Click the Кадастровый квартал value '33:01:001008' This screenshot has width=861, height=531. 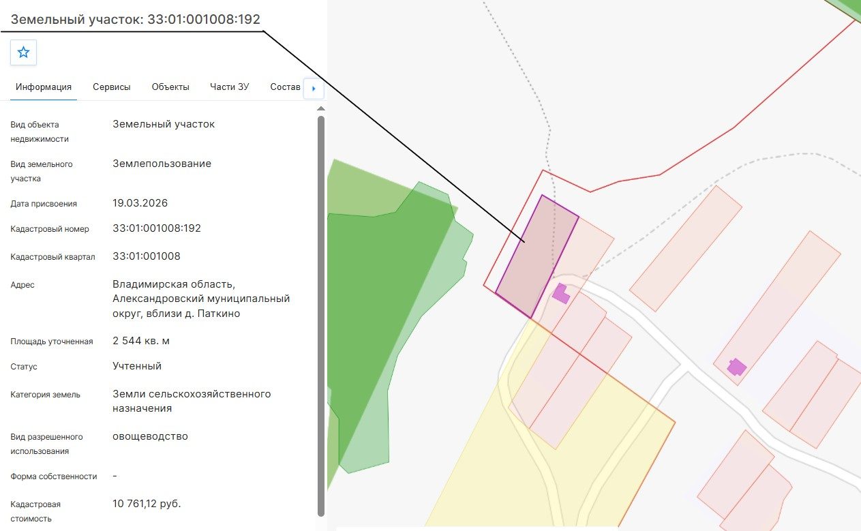click(147, 256)
